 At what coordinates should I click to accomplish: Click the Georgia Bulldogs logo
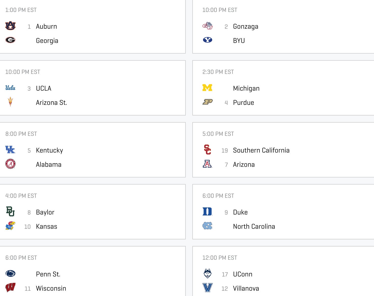click(x=10, y=40)
